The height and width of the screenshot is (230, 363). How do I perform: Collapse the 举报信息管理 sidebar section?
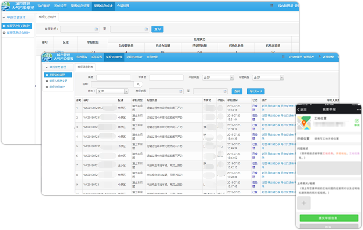pos(46,67)
